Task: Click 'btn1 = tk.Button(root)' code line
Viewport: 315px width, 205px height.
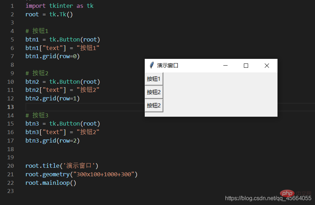Action: point(63,39)
